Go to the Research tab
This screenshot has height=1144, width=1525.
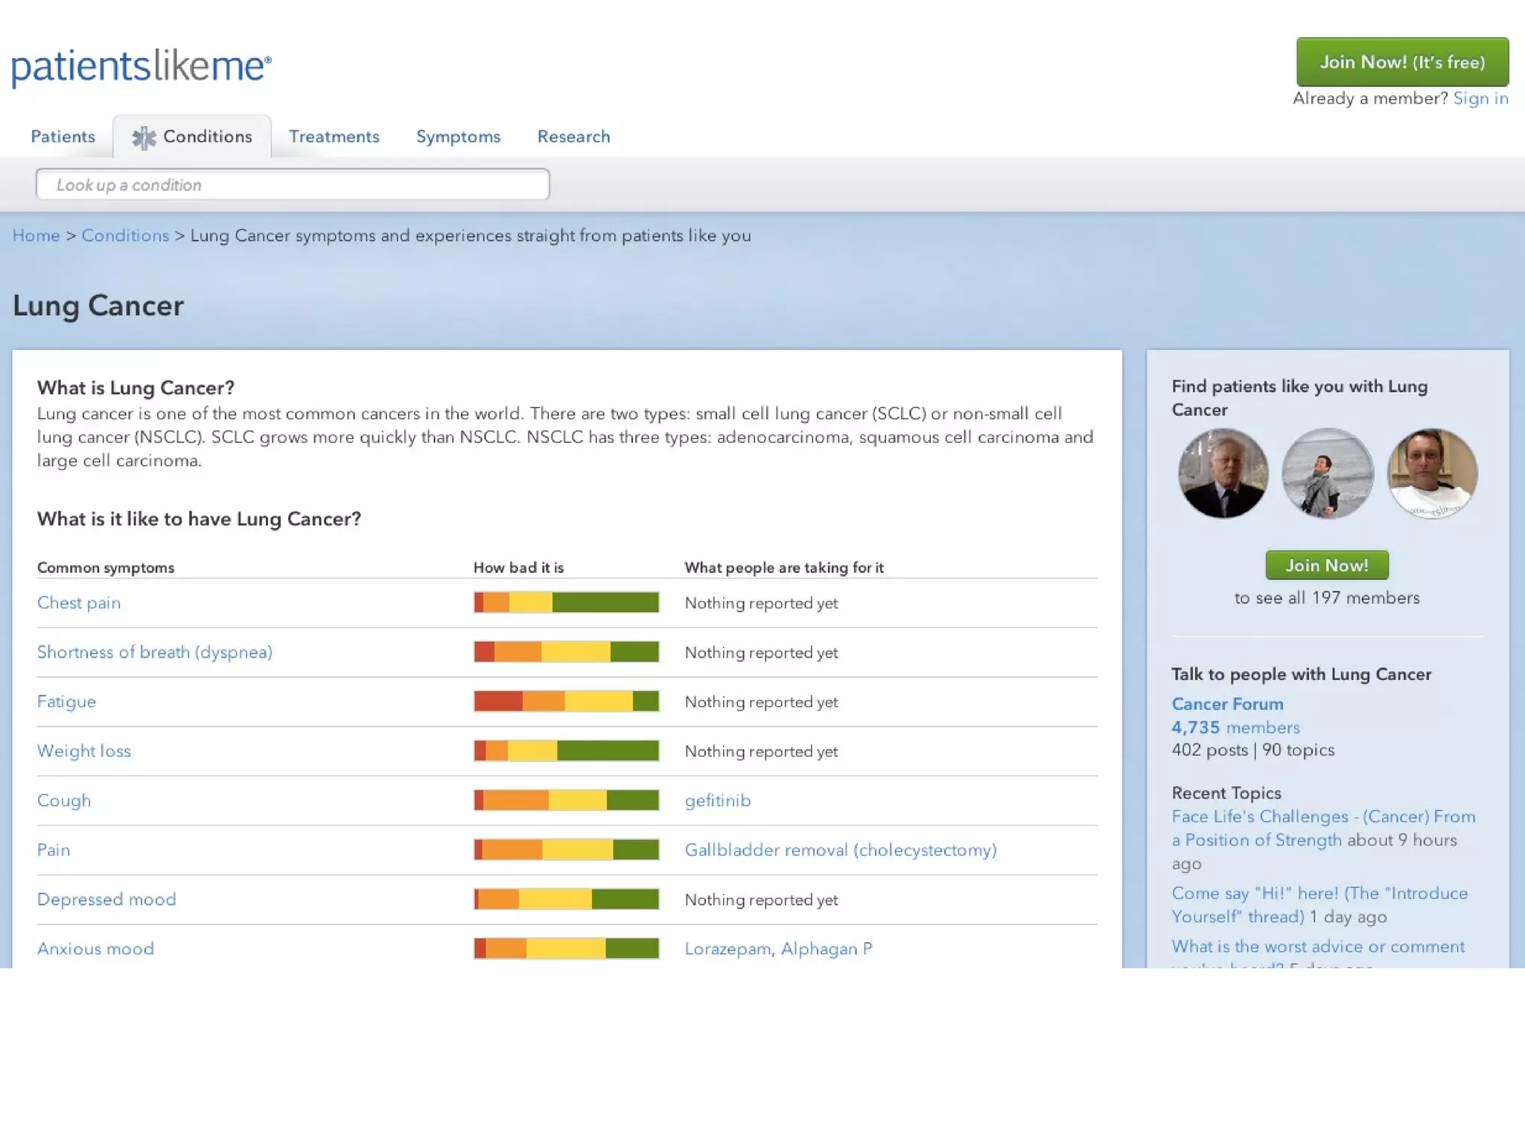coord(573,137)
